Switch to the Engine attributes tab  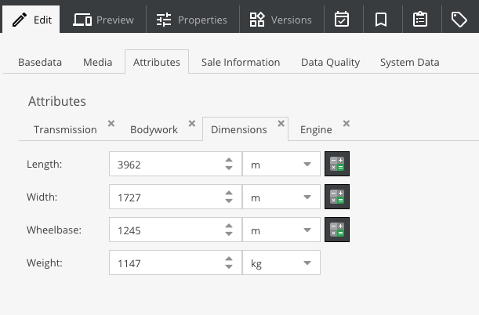(316, 130)
